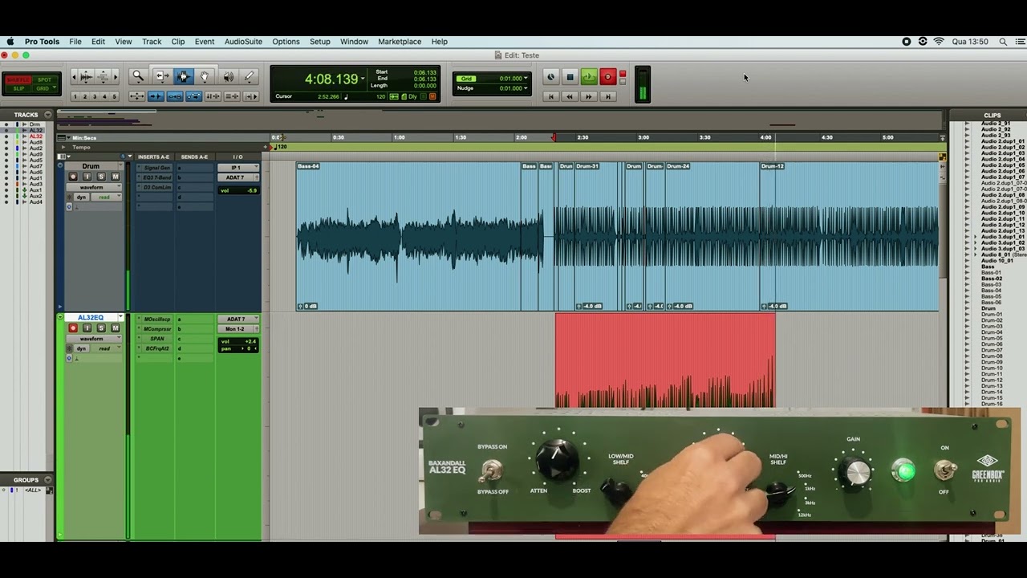Mute the Drum track
This screenshot has height=578, width=1027.
[x=116, y=177]
